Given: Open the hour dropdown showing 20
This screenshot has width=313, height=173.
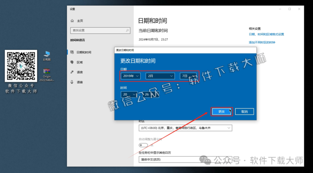Looking at the screenshot, I should click(x=129, y=94).
